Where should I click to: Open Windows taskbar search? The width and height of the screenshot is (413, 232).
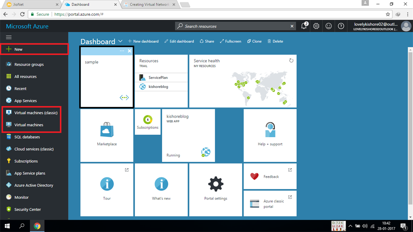(22, 226)
